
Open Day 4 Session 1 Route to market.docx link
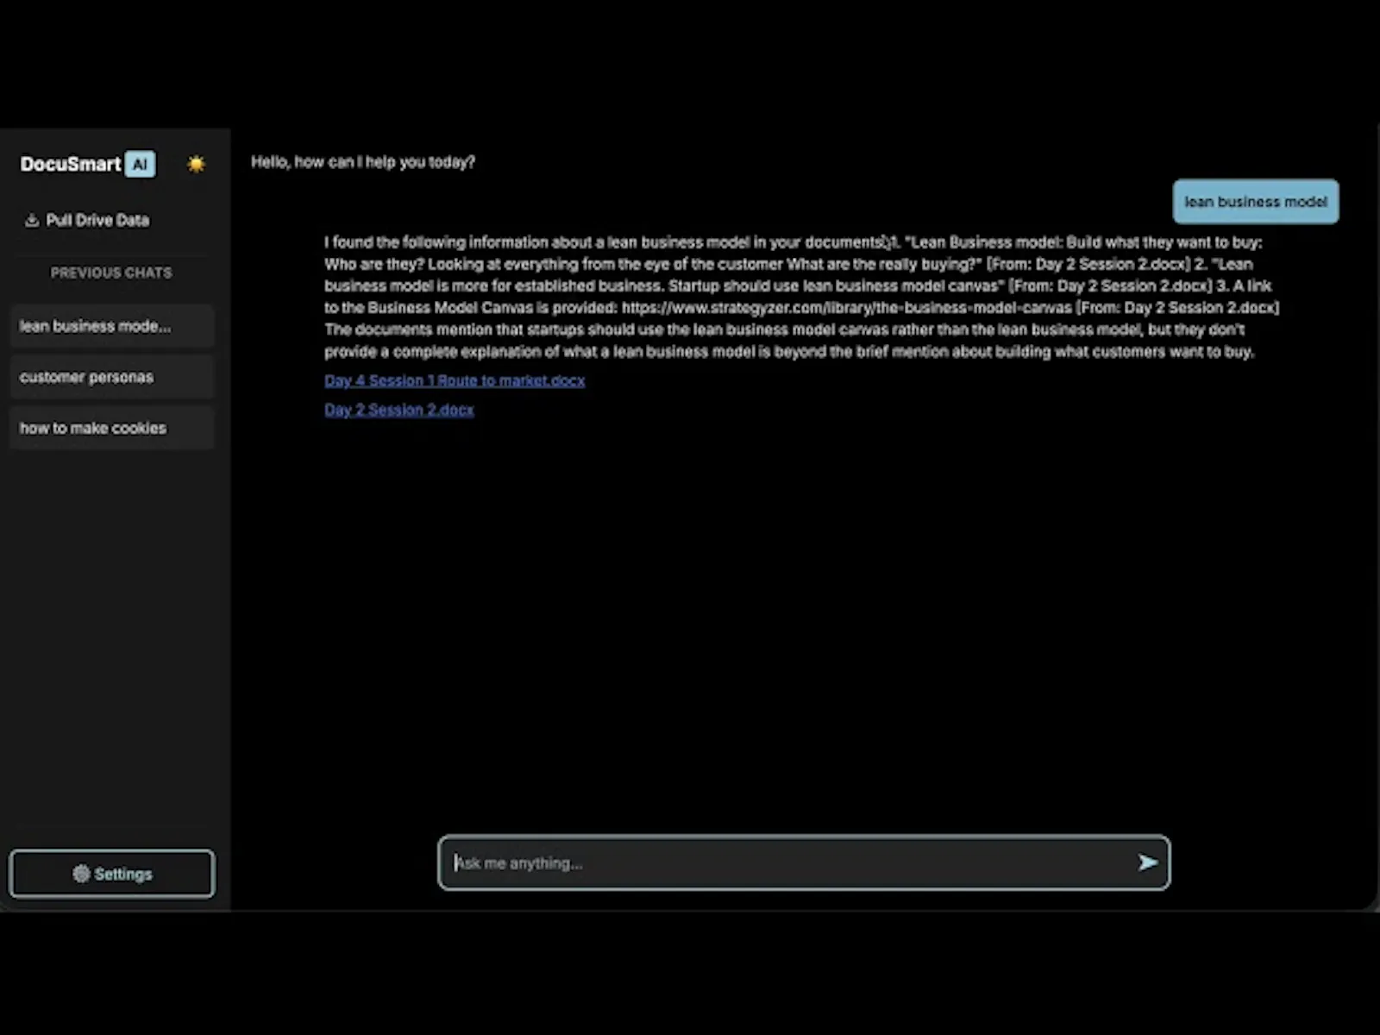[455, 380]
